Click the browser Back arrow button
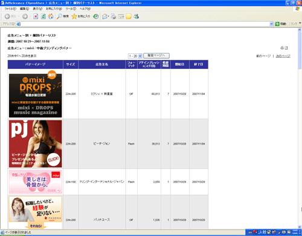Viewport: 302px width, 236px height. 7,16
